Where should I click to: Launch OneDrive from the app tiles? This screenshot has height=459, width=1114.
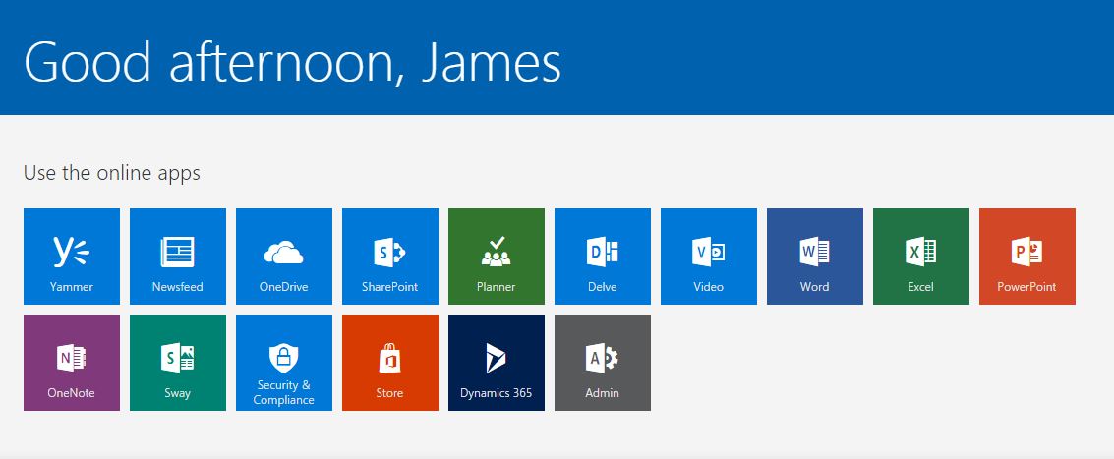[x=284, y=257]
